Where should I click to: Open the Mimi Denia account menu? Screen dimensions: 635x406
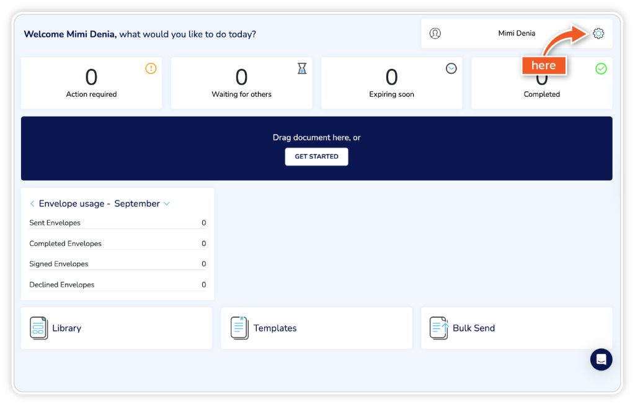tap(517, 34)
